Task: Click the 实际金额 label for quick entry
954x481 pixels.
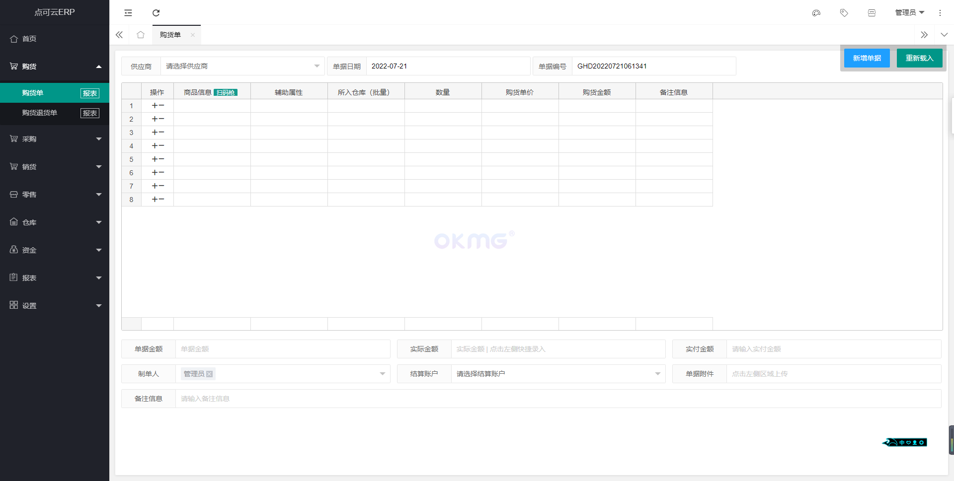Action: point(424,349)
